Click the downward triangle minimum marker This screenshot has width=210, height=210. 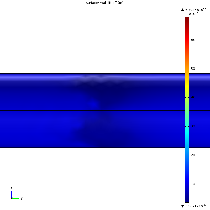183,206
